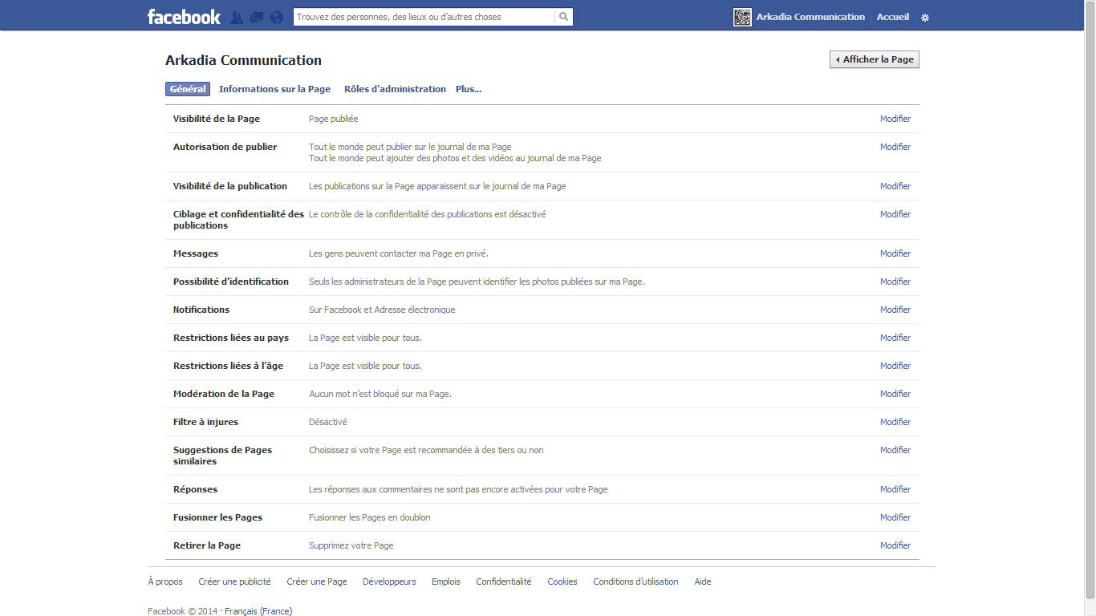The width and height of the screenshot is (1096, 616).
Task: Open Créer une Page footer link
Action: (317, 582)
